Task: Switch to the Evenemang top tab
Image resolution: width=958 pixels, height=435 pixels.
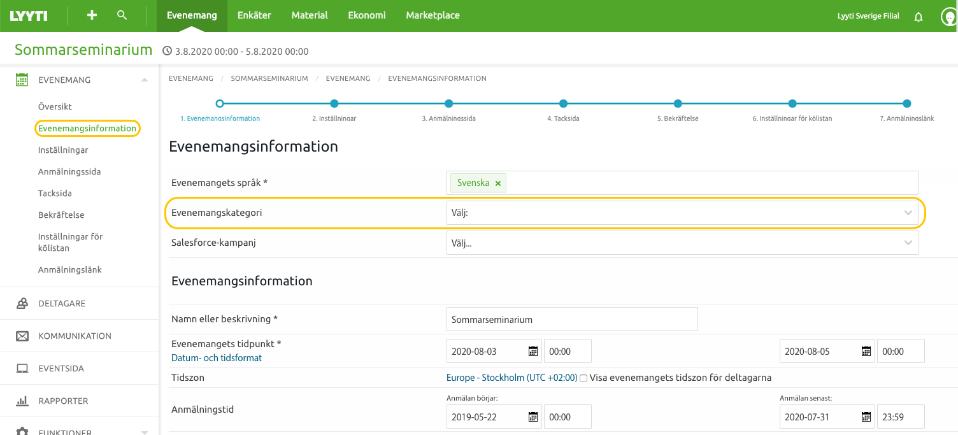Action: pyautogui.click(x=192, y=15)
